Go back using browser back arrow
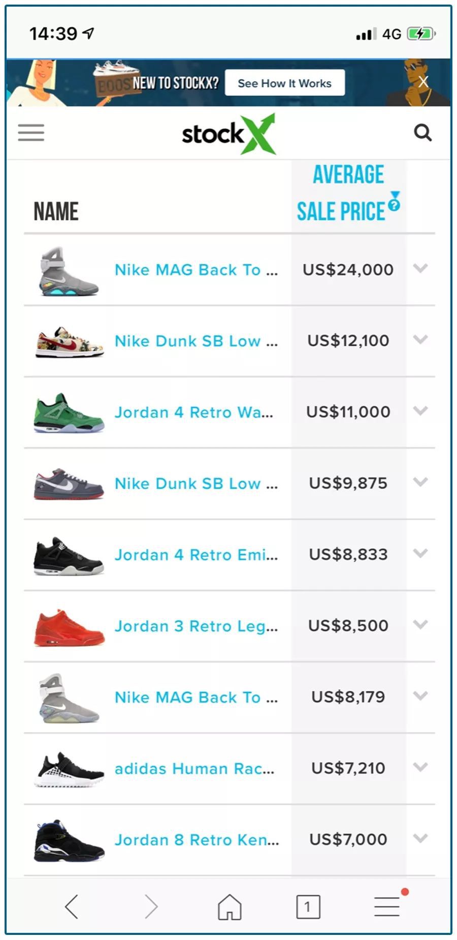The width and height of the screenshot is (457, 940). coord(72,906)
